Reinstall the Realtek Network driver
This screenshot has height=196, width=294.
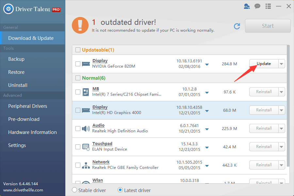click(x=264, y=165)
